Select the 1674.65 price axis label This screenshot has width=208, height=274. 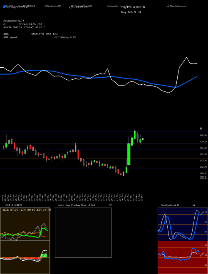pos(203,160)
